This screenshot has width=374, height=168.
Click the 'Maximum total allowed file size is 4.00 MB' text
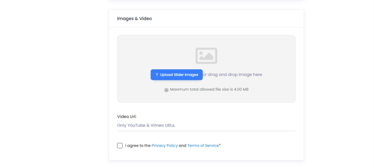pyautogui.click(x=209, y=90)
